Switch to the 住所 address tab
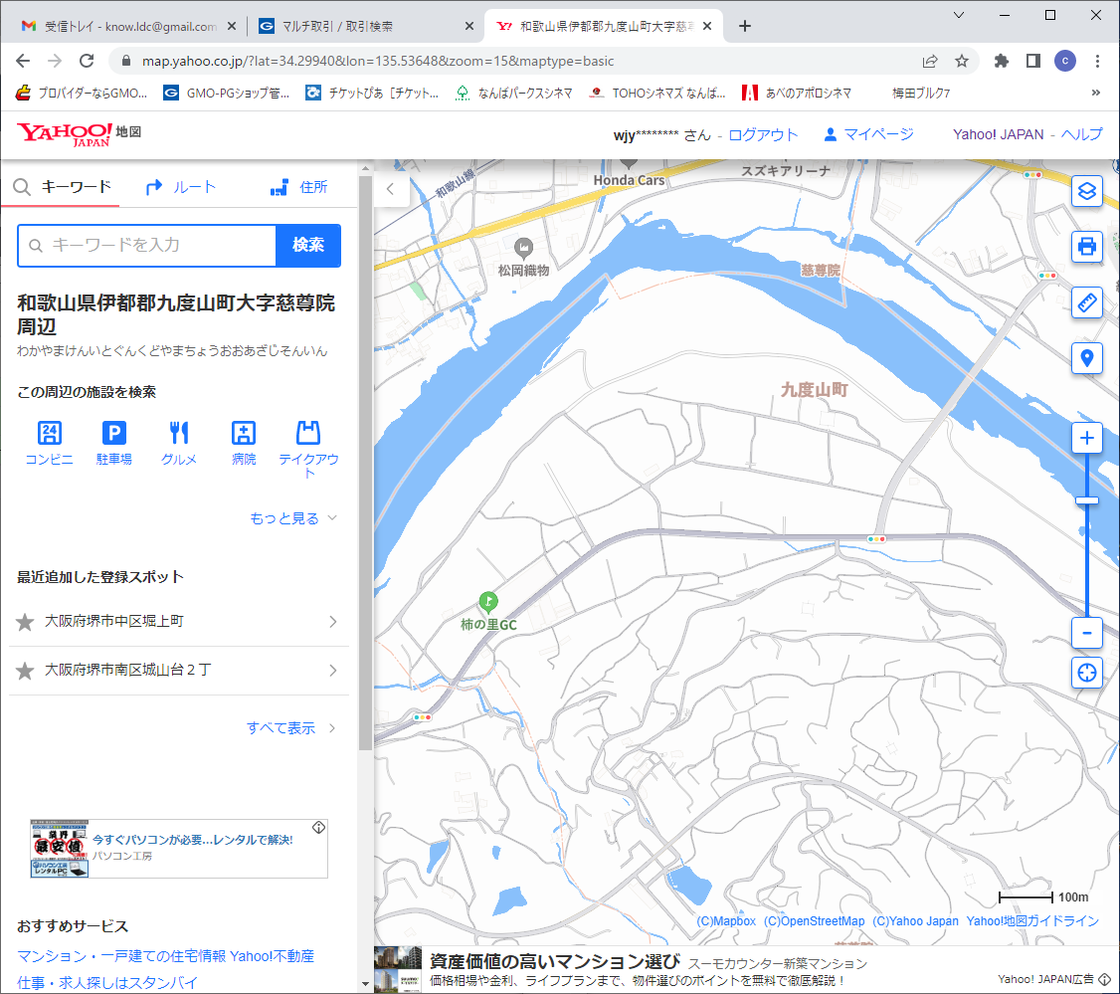This screenshot has width=1120, height=994. [299, 187]
